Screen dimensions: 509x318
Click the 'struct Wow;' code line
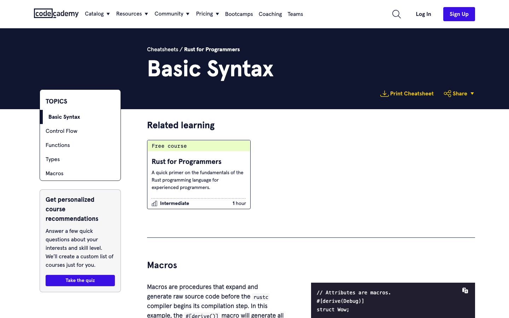tap(333, 310)
